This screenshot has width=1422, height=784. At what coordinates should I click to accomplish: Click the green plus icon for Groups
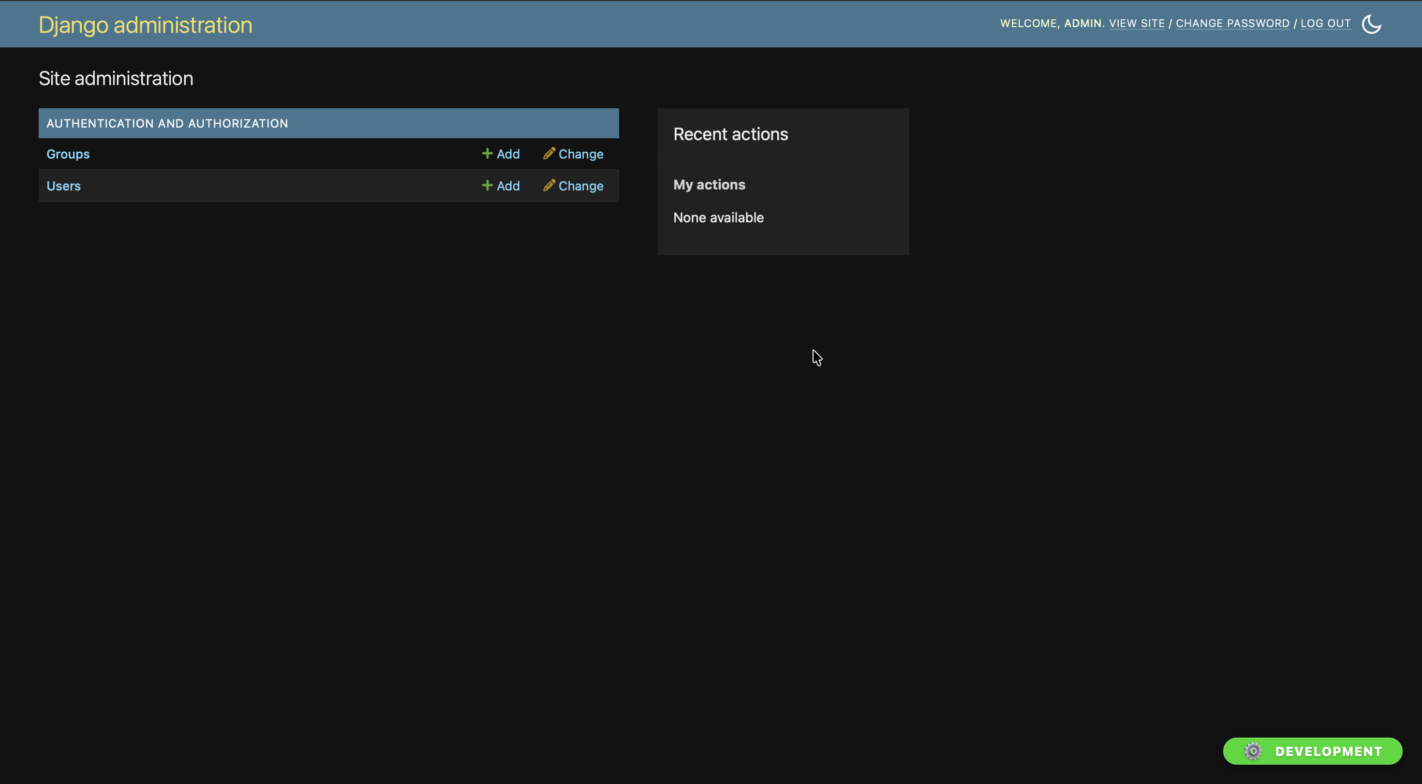[x=487, y=153]
